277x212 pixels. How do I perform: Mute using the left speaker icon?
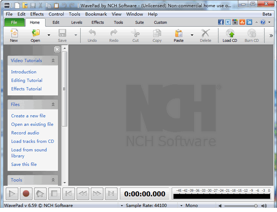220,206
